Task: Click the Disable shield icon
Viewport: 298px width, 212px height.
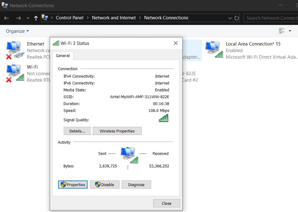Action: click(98, 184)
